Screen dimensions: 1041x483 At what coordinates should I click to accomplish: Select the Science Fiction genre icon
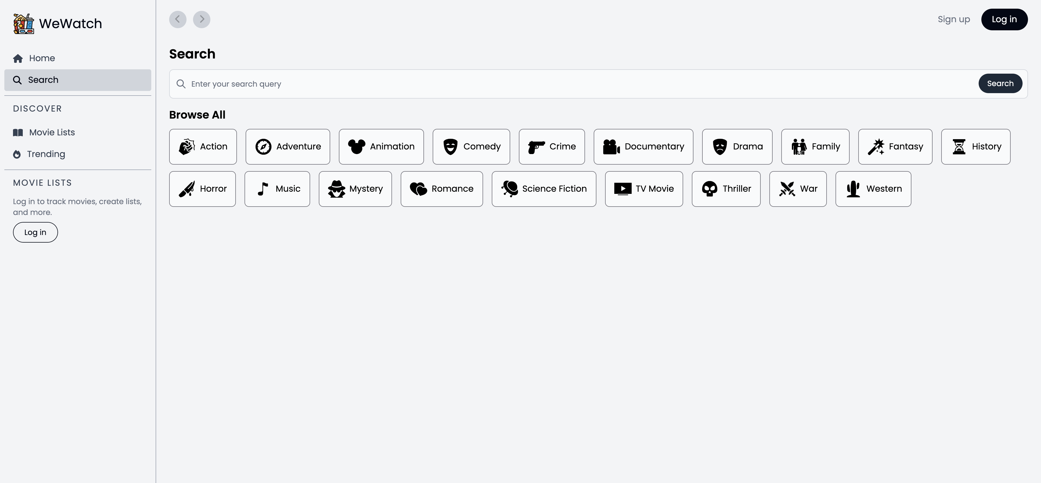pos(509,188)
